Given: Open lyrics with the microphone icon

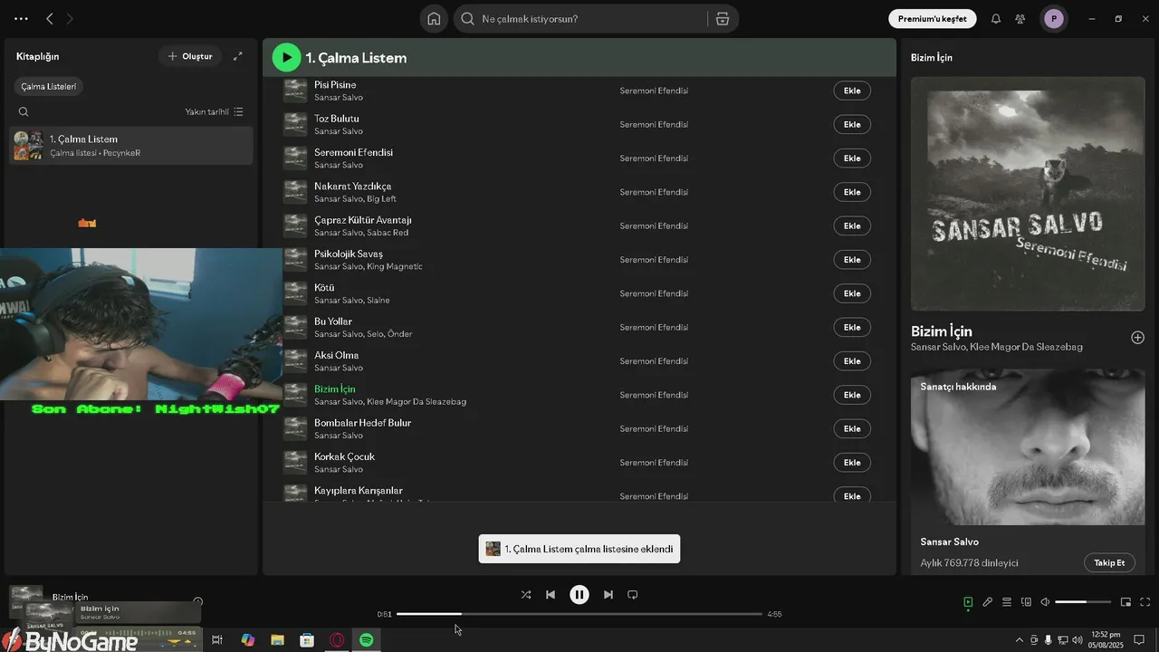Looking at the screenshot, I should 988,602.
